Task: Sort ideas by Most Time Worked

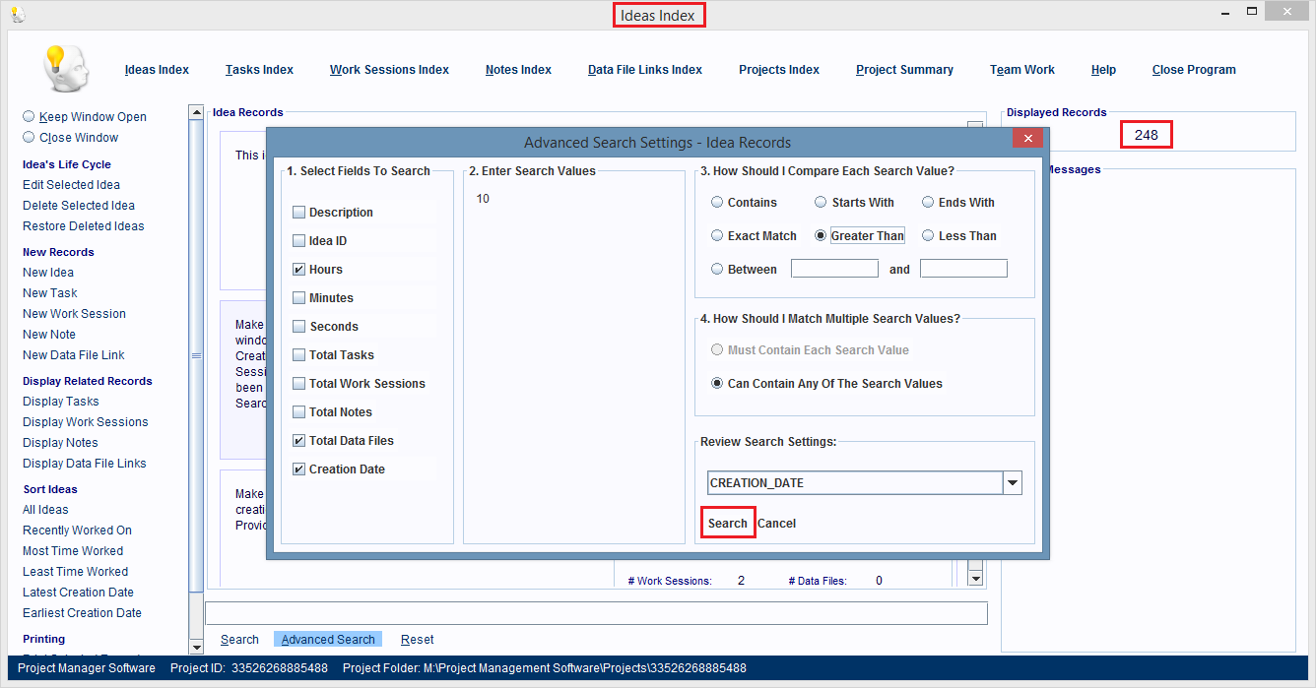Action: tap(73, 551)
